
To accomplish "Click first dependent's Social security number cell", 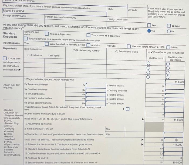I will click(x=86, y=61).
